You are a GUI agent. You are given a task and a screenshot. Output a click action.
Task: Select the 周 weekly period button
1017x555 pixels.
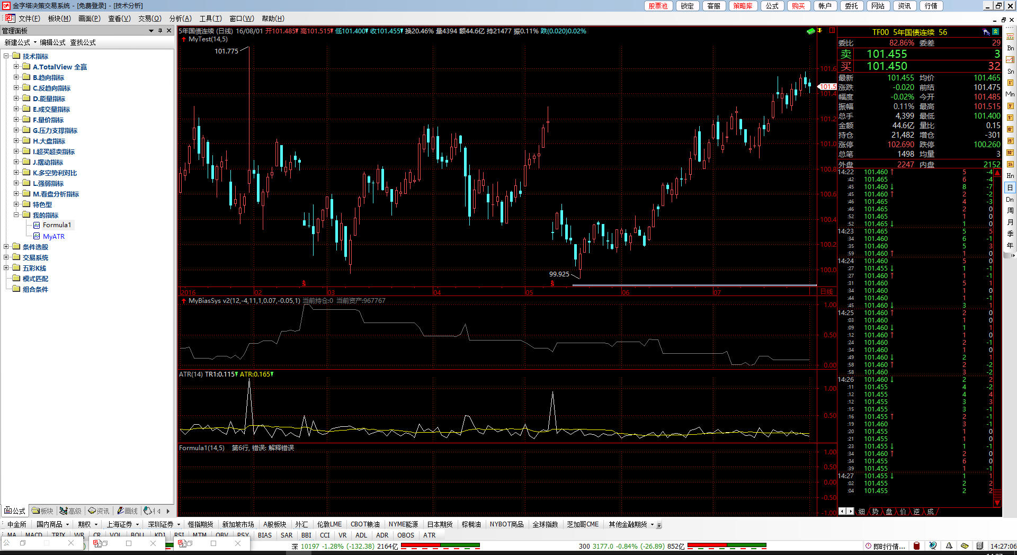(1010, 210)
